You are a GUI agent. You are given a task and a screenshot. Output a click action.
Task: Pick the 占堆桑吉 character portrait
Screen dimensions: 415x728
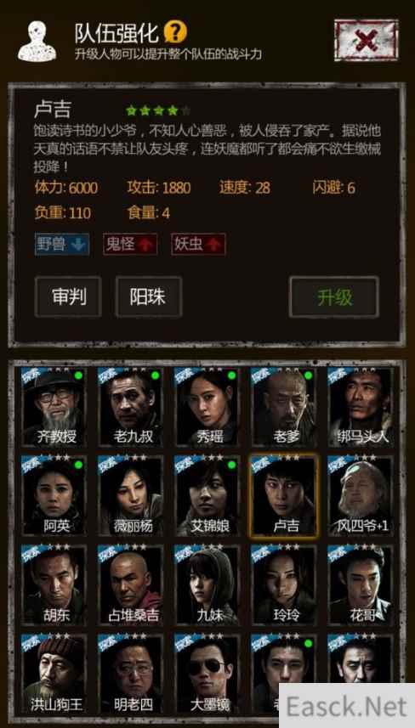(x=131, y=584)
